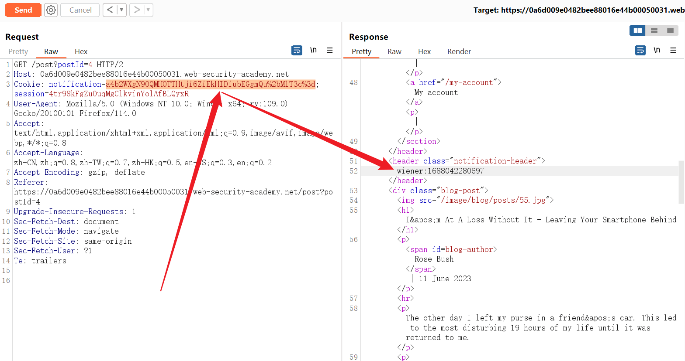Expand the back history dropdown arrow
The width and height of the screenshot is (685, 361).
pyautogui.click(x=121, y=10)
